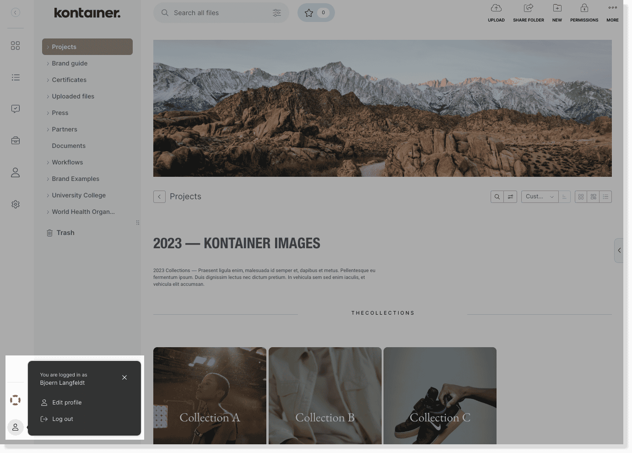Click the help lifebuoy icon
Screen dimensions: 632x453
[x=15, y=400]
